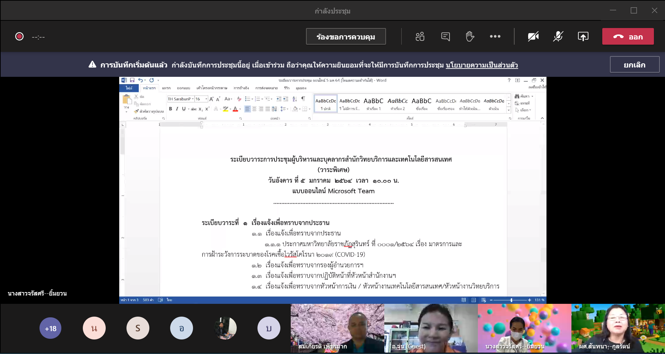Open the font size 16 dropdown
The width and height of the screenshot is (665, 354).
(206, 99)
